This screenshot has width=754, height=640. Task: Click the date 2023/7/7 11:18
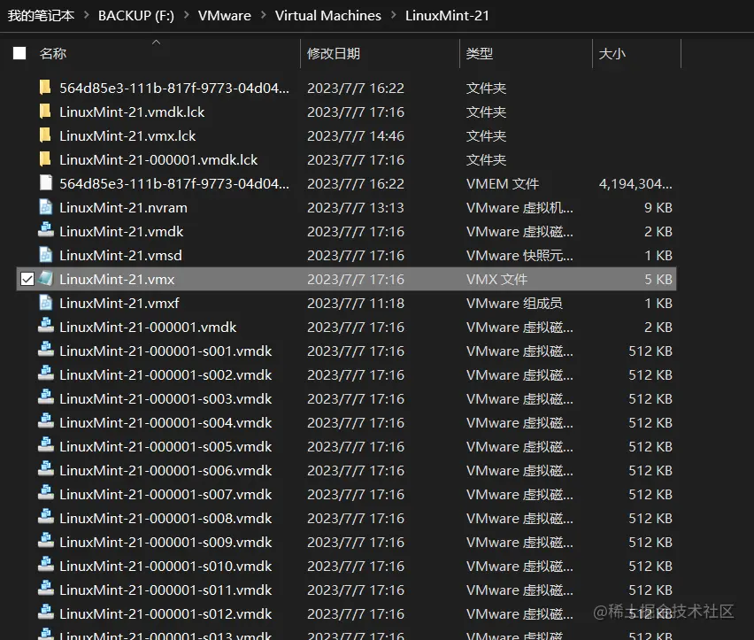pos(356,304)
